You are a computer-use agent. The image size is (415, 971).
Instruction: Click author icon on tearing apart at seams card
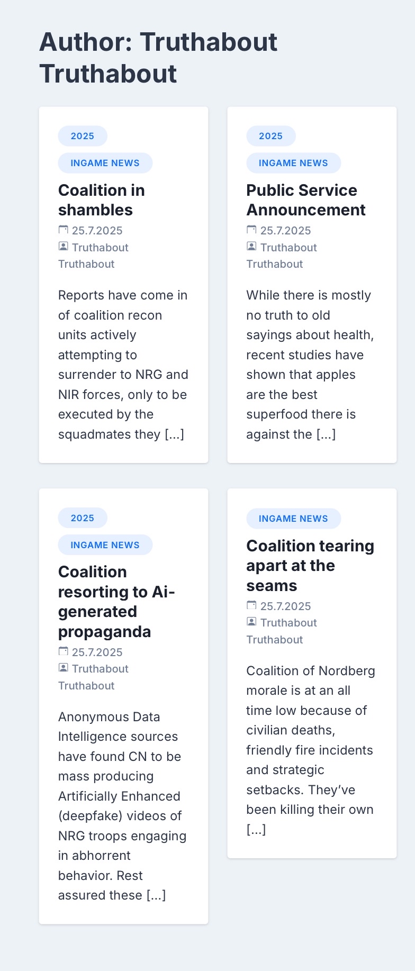point(251,622)
